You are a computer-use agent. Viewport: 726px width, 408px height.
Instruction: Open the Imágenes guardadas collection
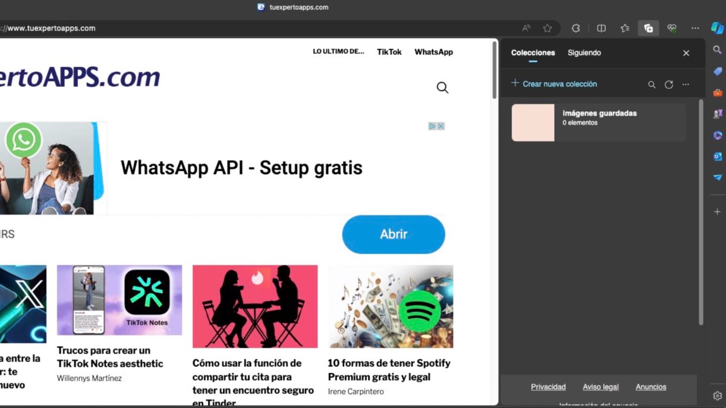(599, 123)
